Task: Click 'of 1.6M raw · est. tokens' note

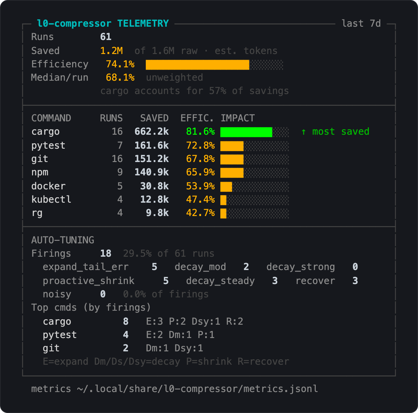Action: coord(206,51)
